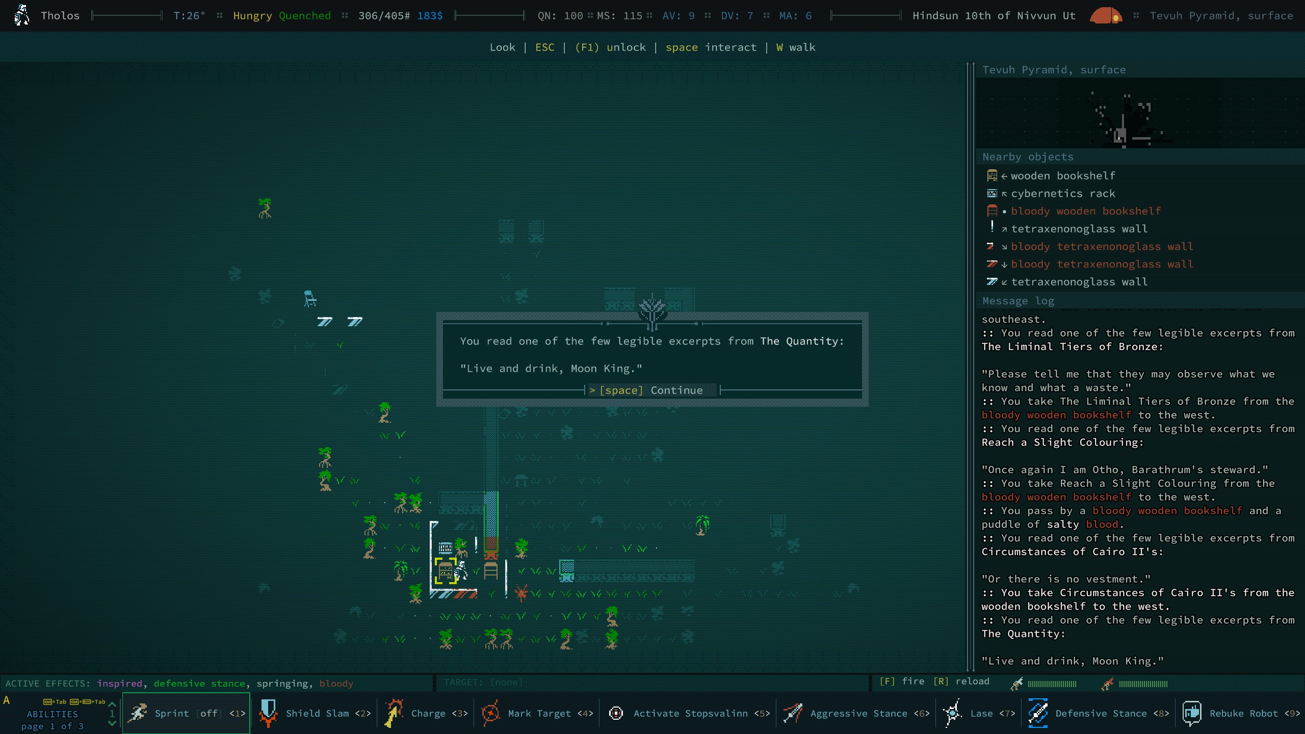
Task: Select the Shield Slam ability icon
Action: click(268, 713)
